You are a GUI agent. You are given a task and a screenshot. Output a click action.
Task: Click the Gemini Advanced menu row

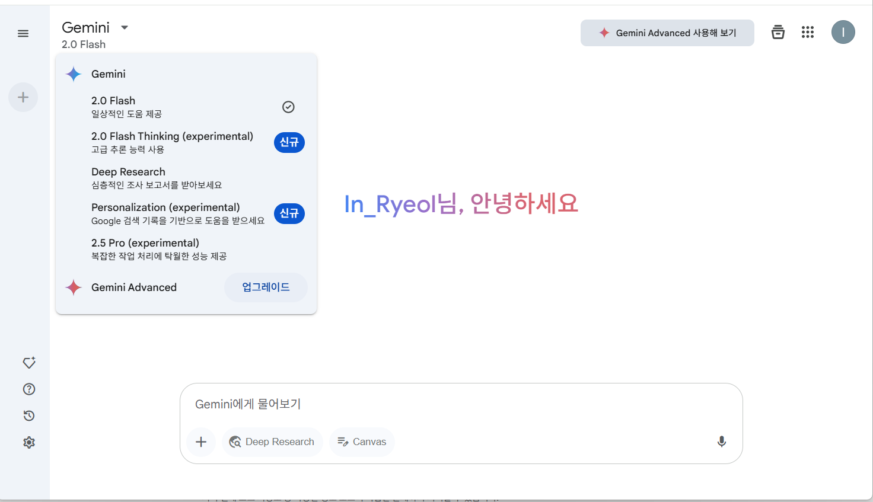coord(186,287)
